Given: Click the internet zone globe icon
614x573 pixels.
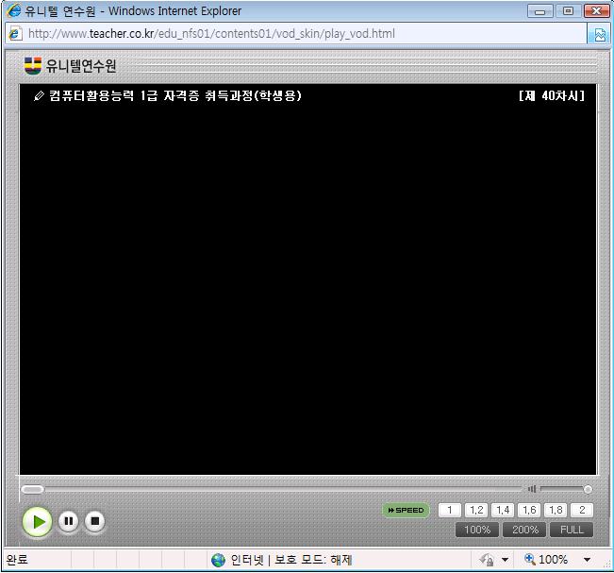Looking at the screenshot, I should pyautogui.click(x=218, y=560).
